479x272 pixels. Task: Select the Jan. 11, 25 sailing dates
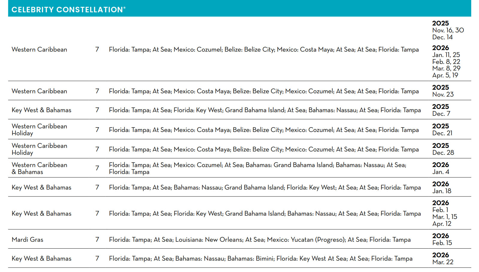pyautogui.click(x=446, y=55)
